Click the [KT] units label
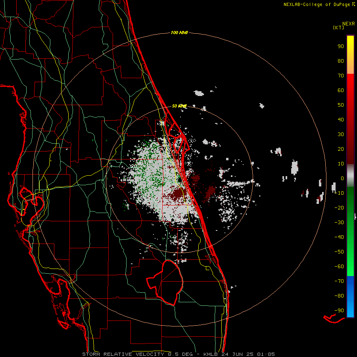The image size is (357, 357). pyautogui.click(x=339, y=27)
